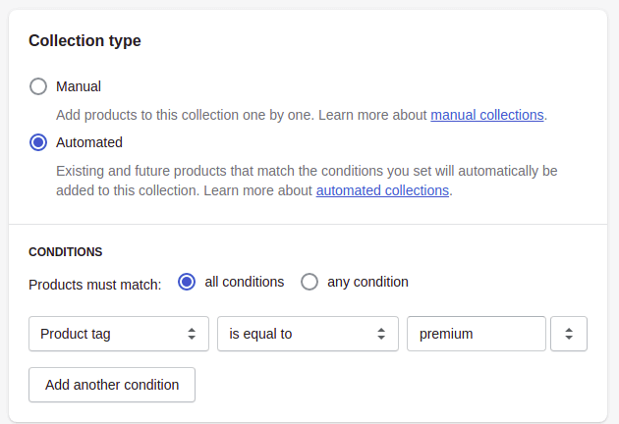Viewport: 619px width, 424px height.
Task: Select the Manual radio button circle
Action: (x=38, y=86)
